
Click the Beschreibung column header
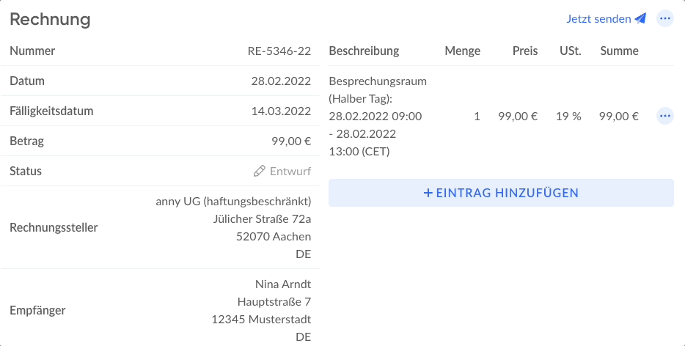(x=364, y=51)
